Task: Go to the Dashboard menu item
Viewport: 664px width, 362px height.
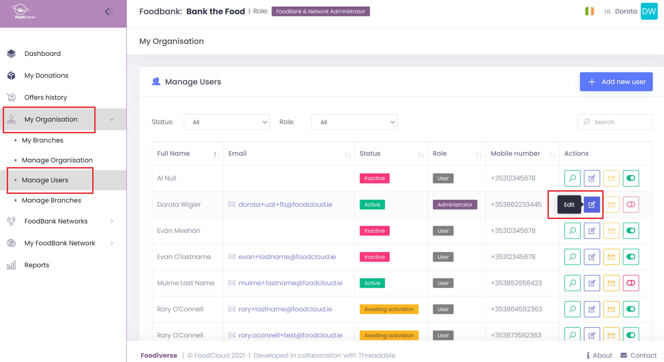Action: click(43, 54)
